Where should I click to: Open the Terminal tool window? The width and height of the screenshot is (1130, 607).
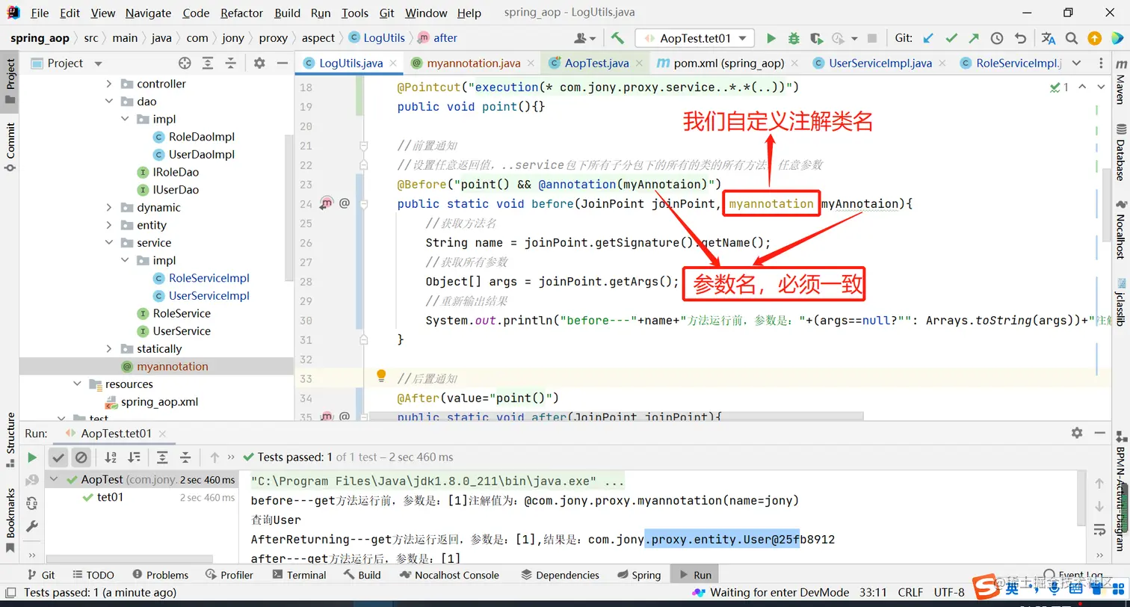[299, 575]
